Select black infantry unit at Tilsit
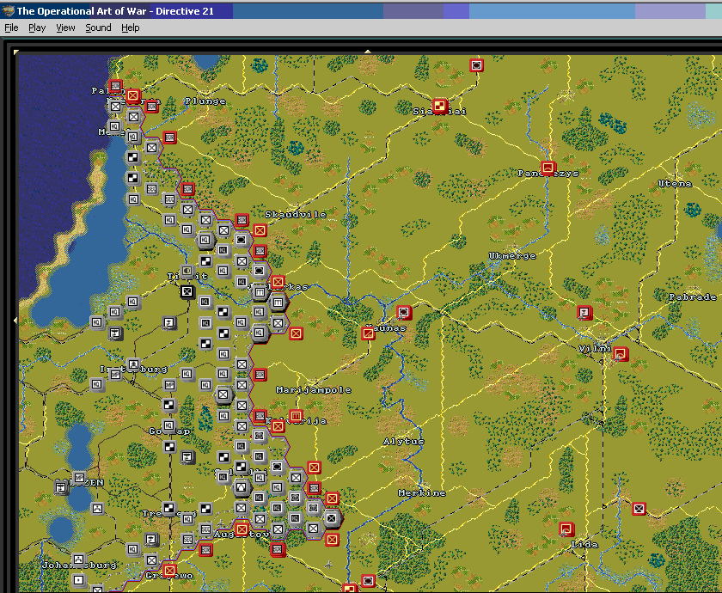The height and width of the screenshot is (593, 722). [x=187, y=291]
